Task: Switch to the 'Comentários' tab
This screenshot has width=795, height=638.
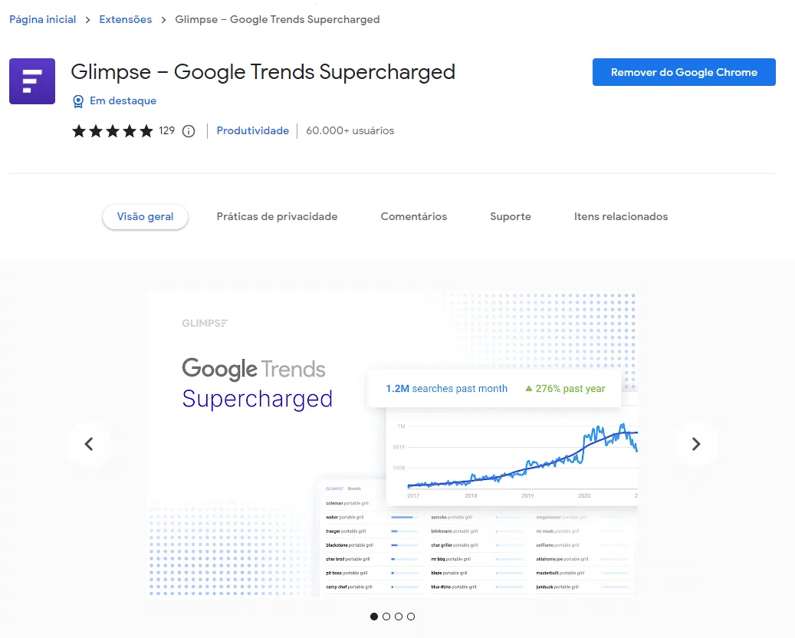Action: pyautogui.click(x=413, y=216)
